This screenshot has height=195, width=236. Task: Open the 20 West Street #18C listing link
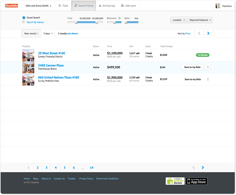click(x=52, y=53)
